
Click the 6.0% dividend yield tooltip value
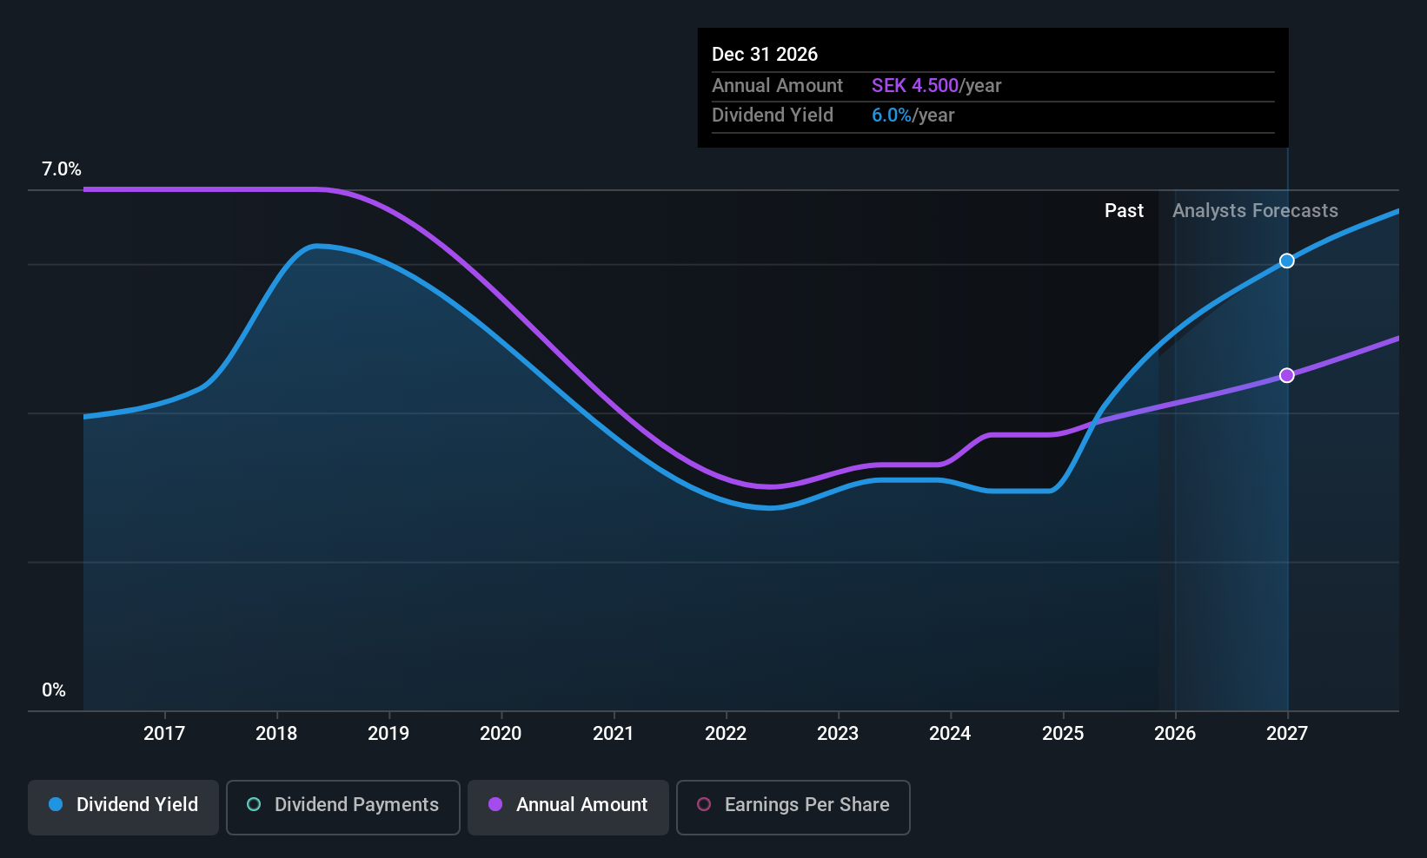pyautogui.click(x=892, y=115)
